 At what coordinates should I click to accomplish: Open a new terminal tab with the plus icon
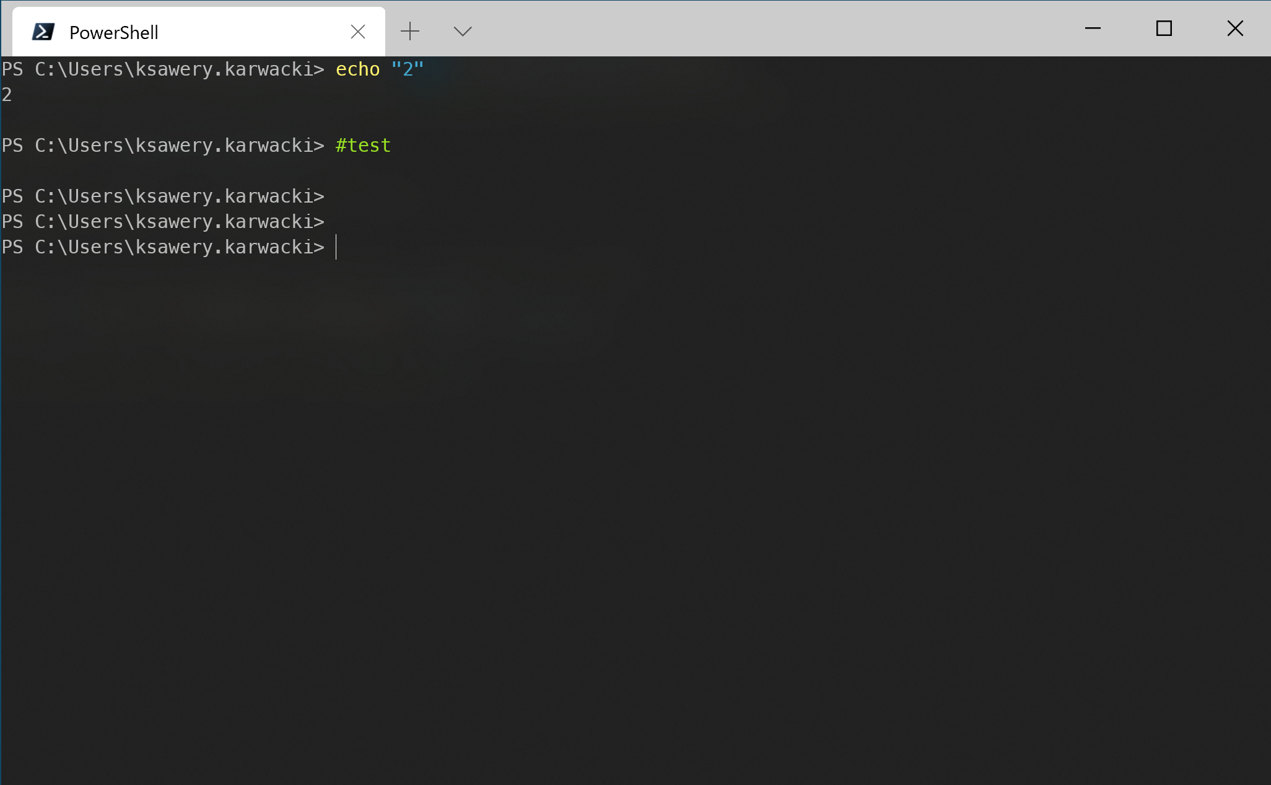click(x=410, y=31)
